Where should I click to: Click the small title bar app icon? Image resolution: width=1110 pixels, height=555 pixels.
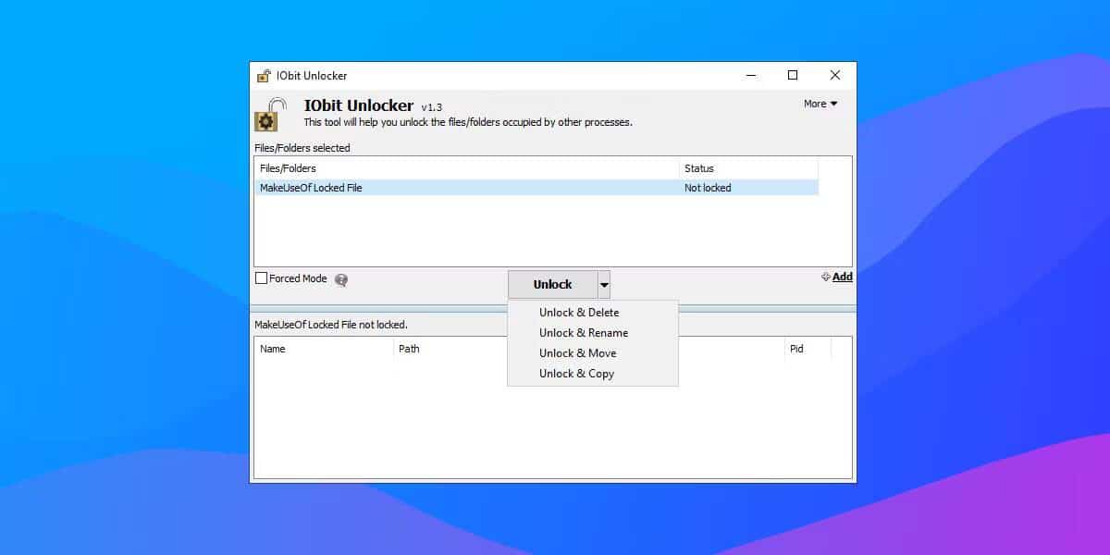(x=265, y=76)
